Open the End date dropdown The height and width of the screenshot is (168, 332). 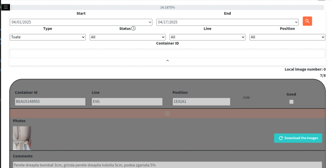[x=227, y=22]
